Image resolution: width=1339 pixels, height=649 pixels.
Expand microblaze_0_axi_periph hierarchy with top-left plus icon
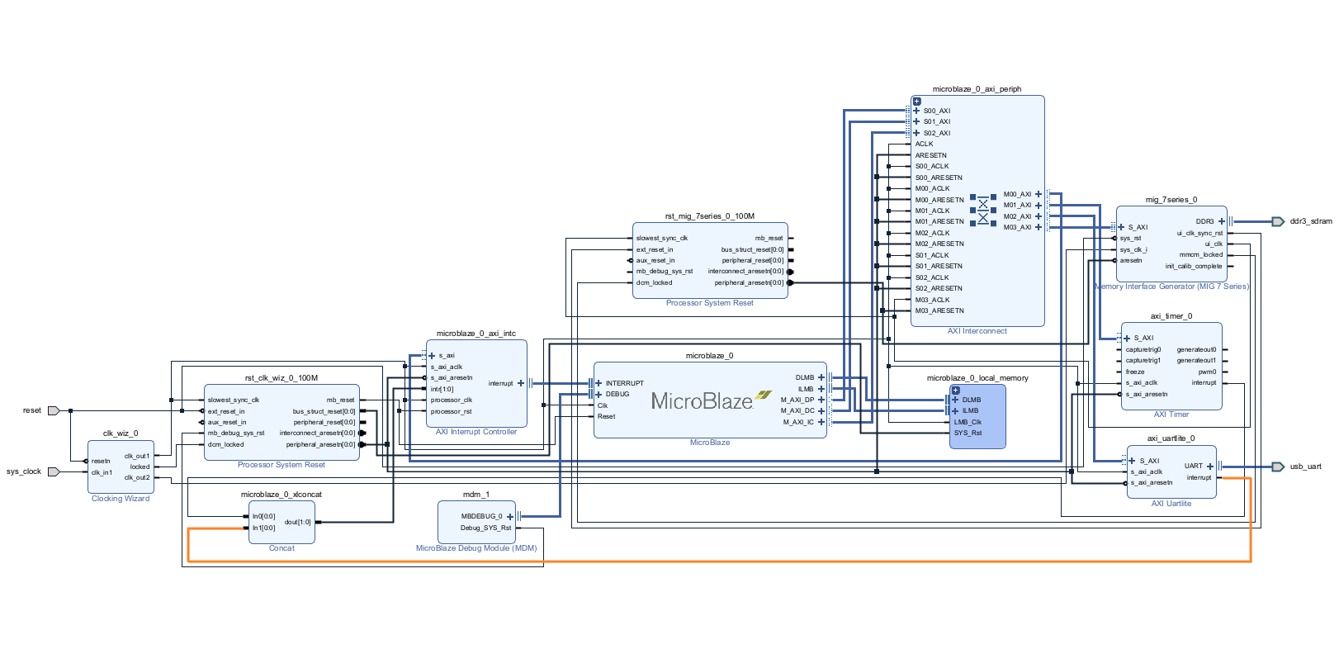pos(916,102)
